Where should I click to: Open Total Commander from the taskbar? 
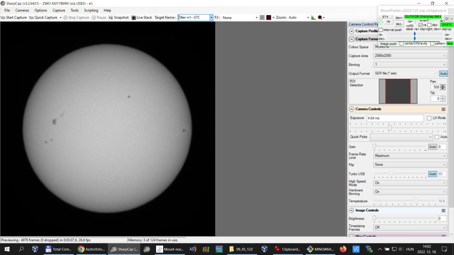59,249
